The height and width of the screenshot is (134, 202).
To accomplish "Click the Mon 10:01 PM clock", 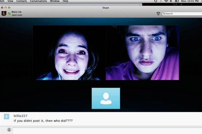I will [x=190, y=1].
